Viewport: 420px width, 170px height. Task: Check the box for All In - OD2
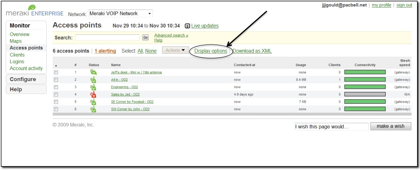pyautogui.click(x=56, y=80)
